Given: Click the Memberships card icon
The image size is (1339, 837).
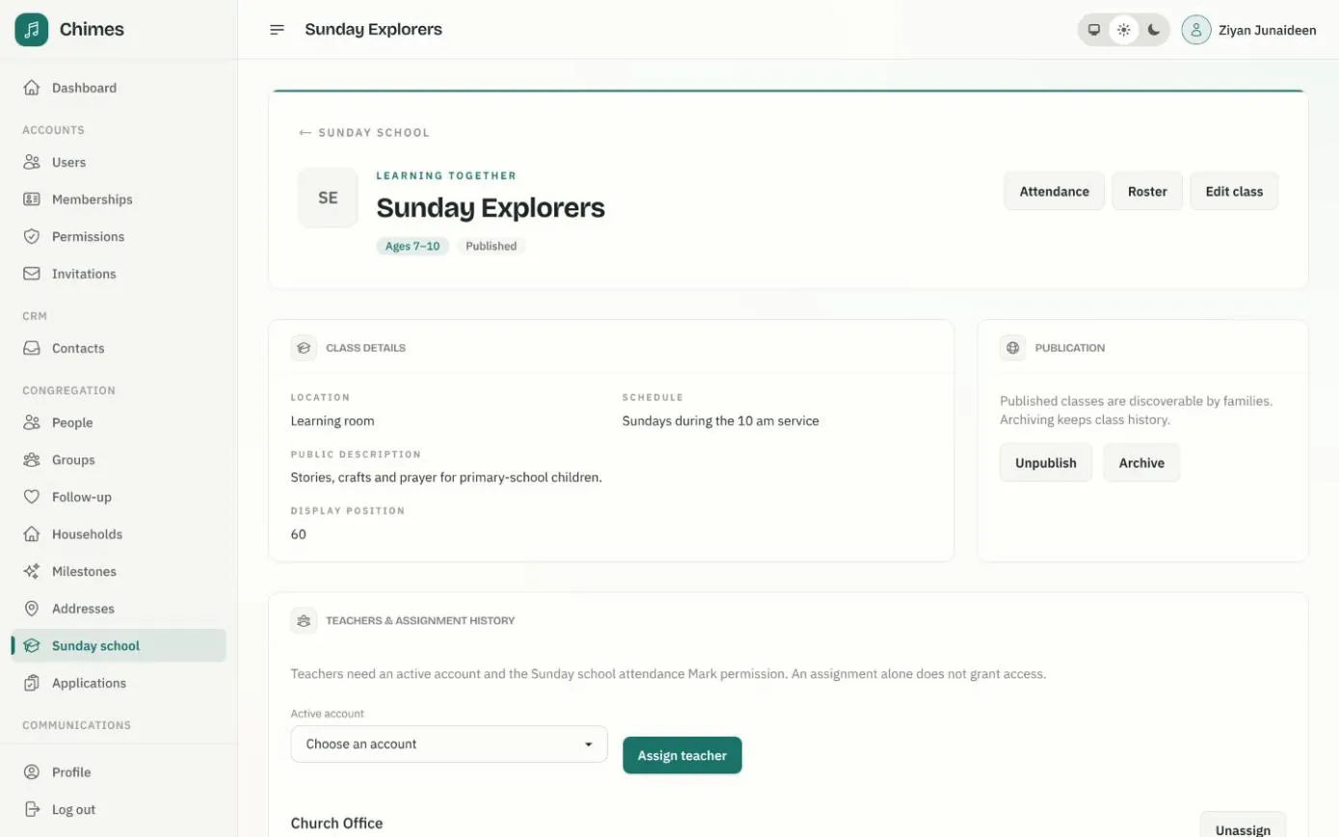Looking at the screenshot, I should [x=32, y=200].
